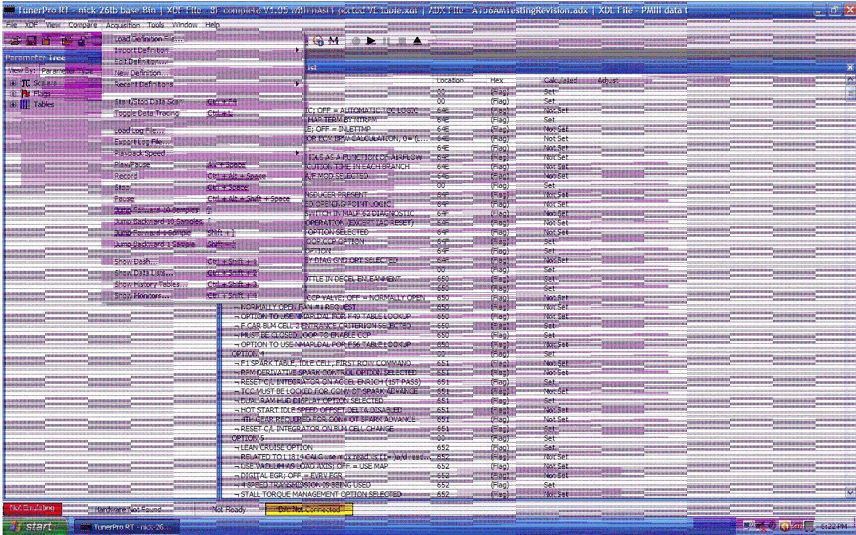Click the Acquisition menu title
The image size is (856, 535).
pos(123,25)
